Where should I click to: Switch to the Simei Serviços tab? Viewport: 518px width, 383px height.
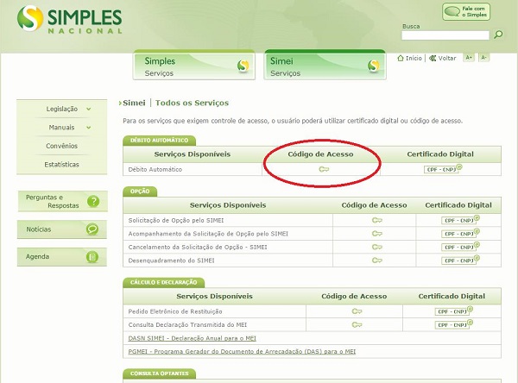tap(324, 66)
